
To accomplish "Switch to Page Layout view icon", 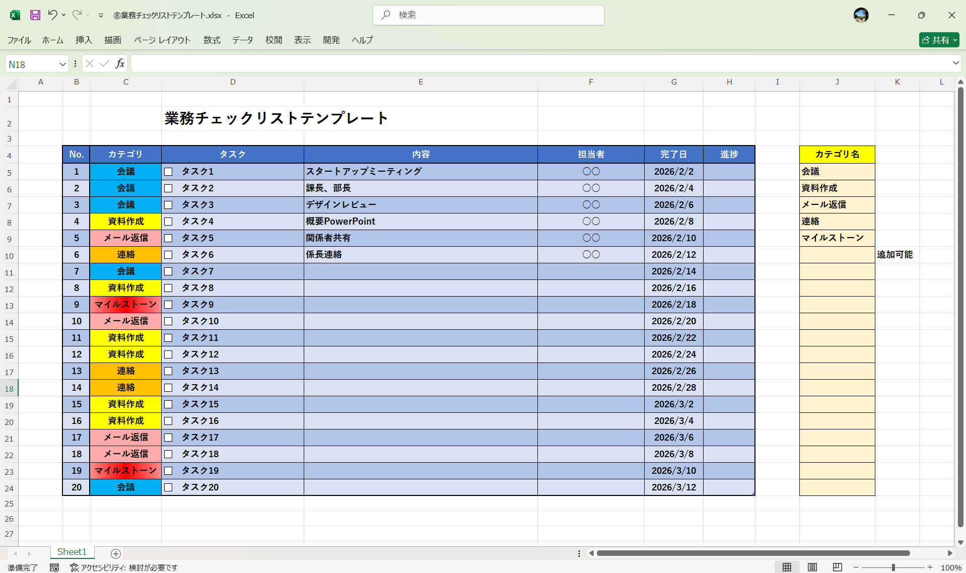I will tap(812, 567).
